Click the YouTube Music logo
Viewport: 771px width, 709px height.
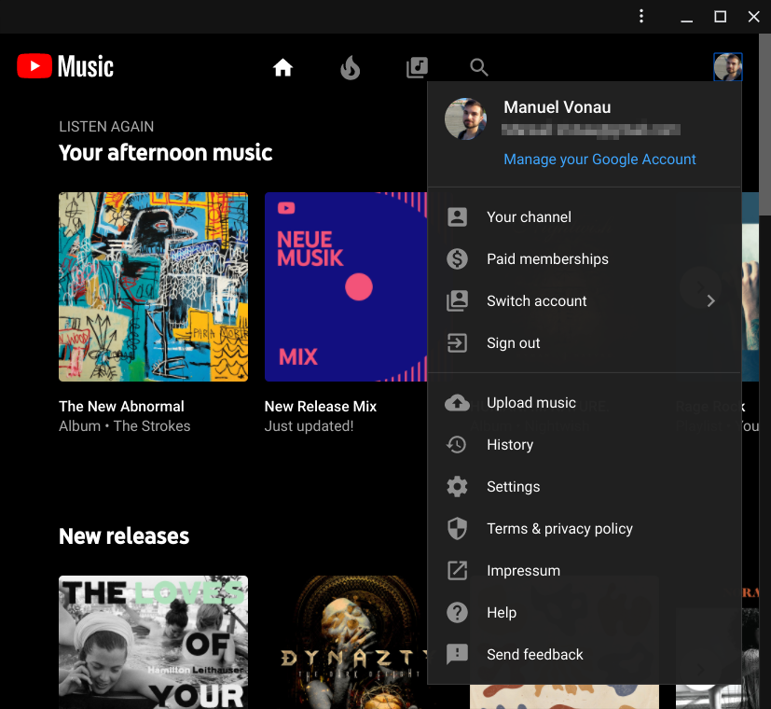pos(63,66)
